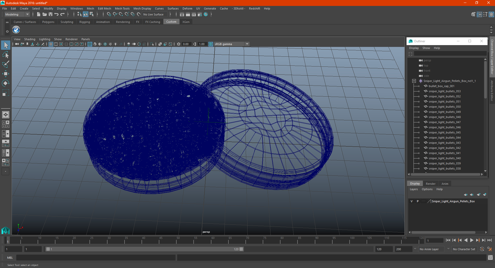This screenshot has height=268, width=495.
Task: Toggle auto keyframe button
Action: point(482,249)
